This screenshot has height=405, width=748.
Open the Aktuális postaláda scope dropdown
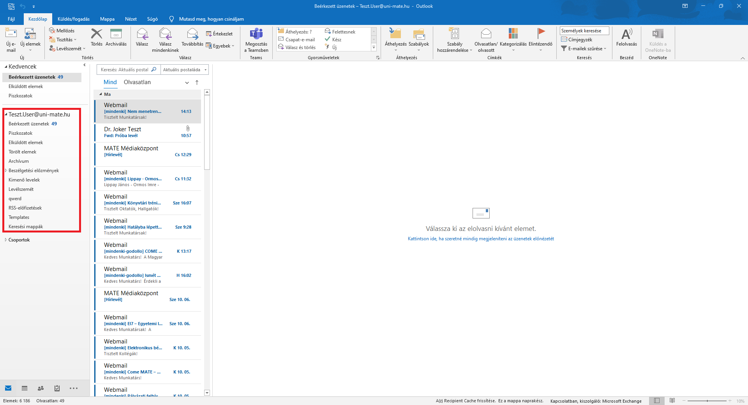click(185, 70)
